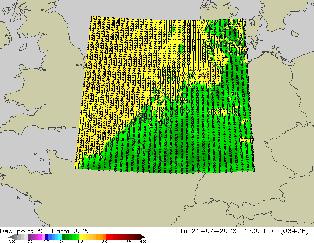Click the '(06+06)' forecast run label
The image size is (314, 243).
click(295, 231)
